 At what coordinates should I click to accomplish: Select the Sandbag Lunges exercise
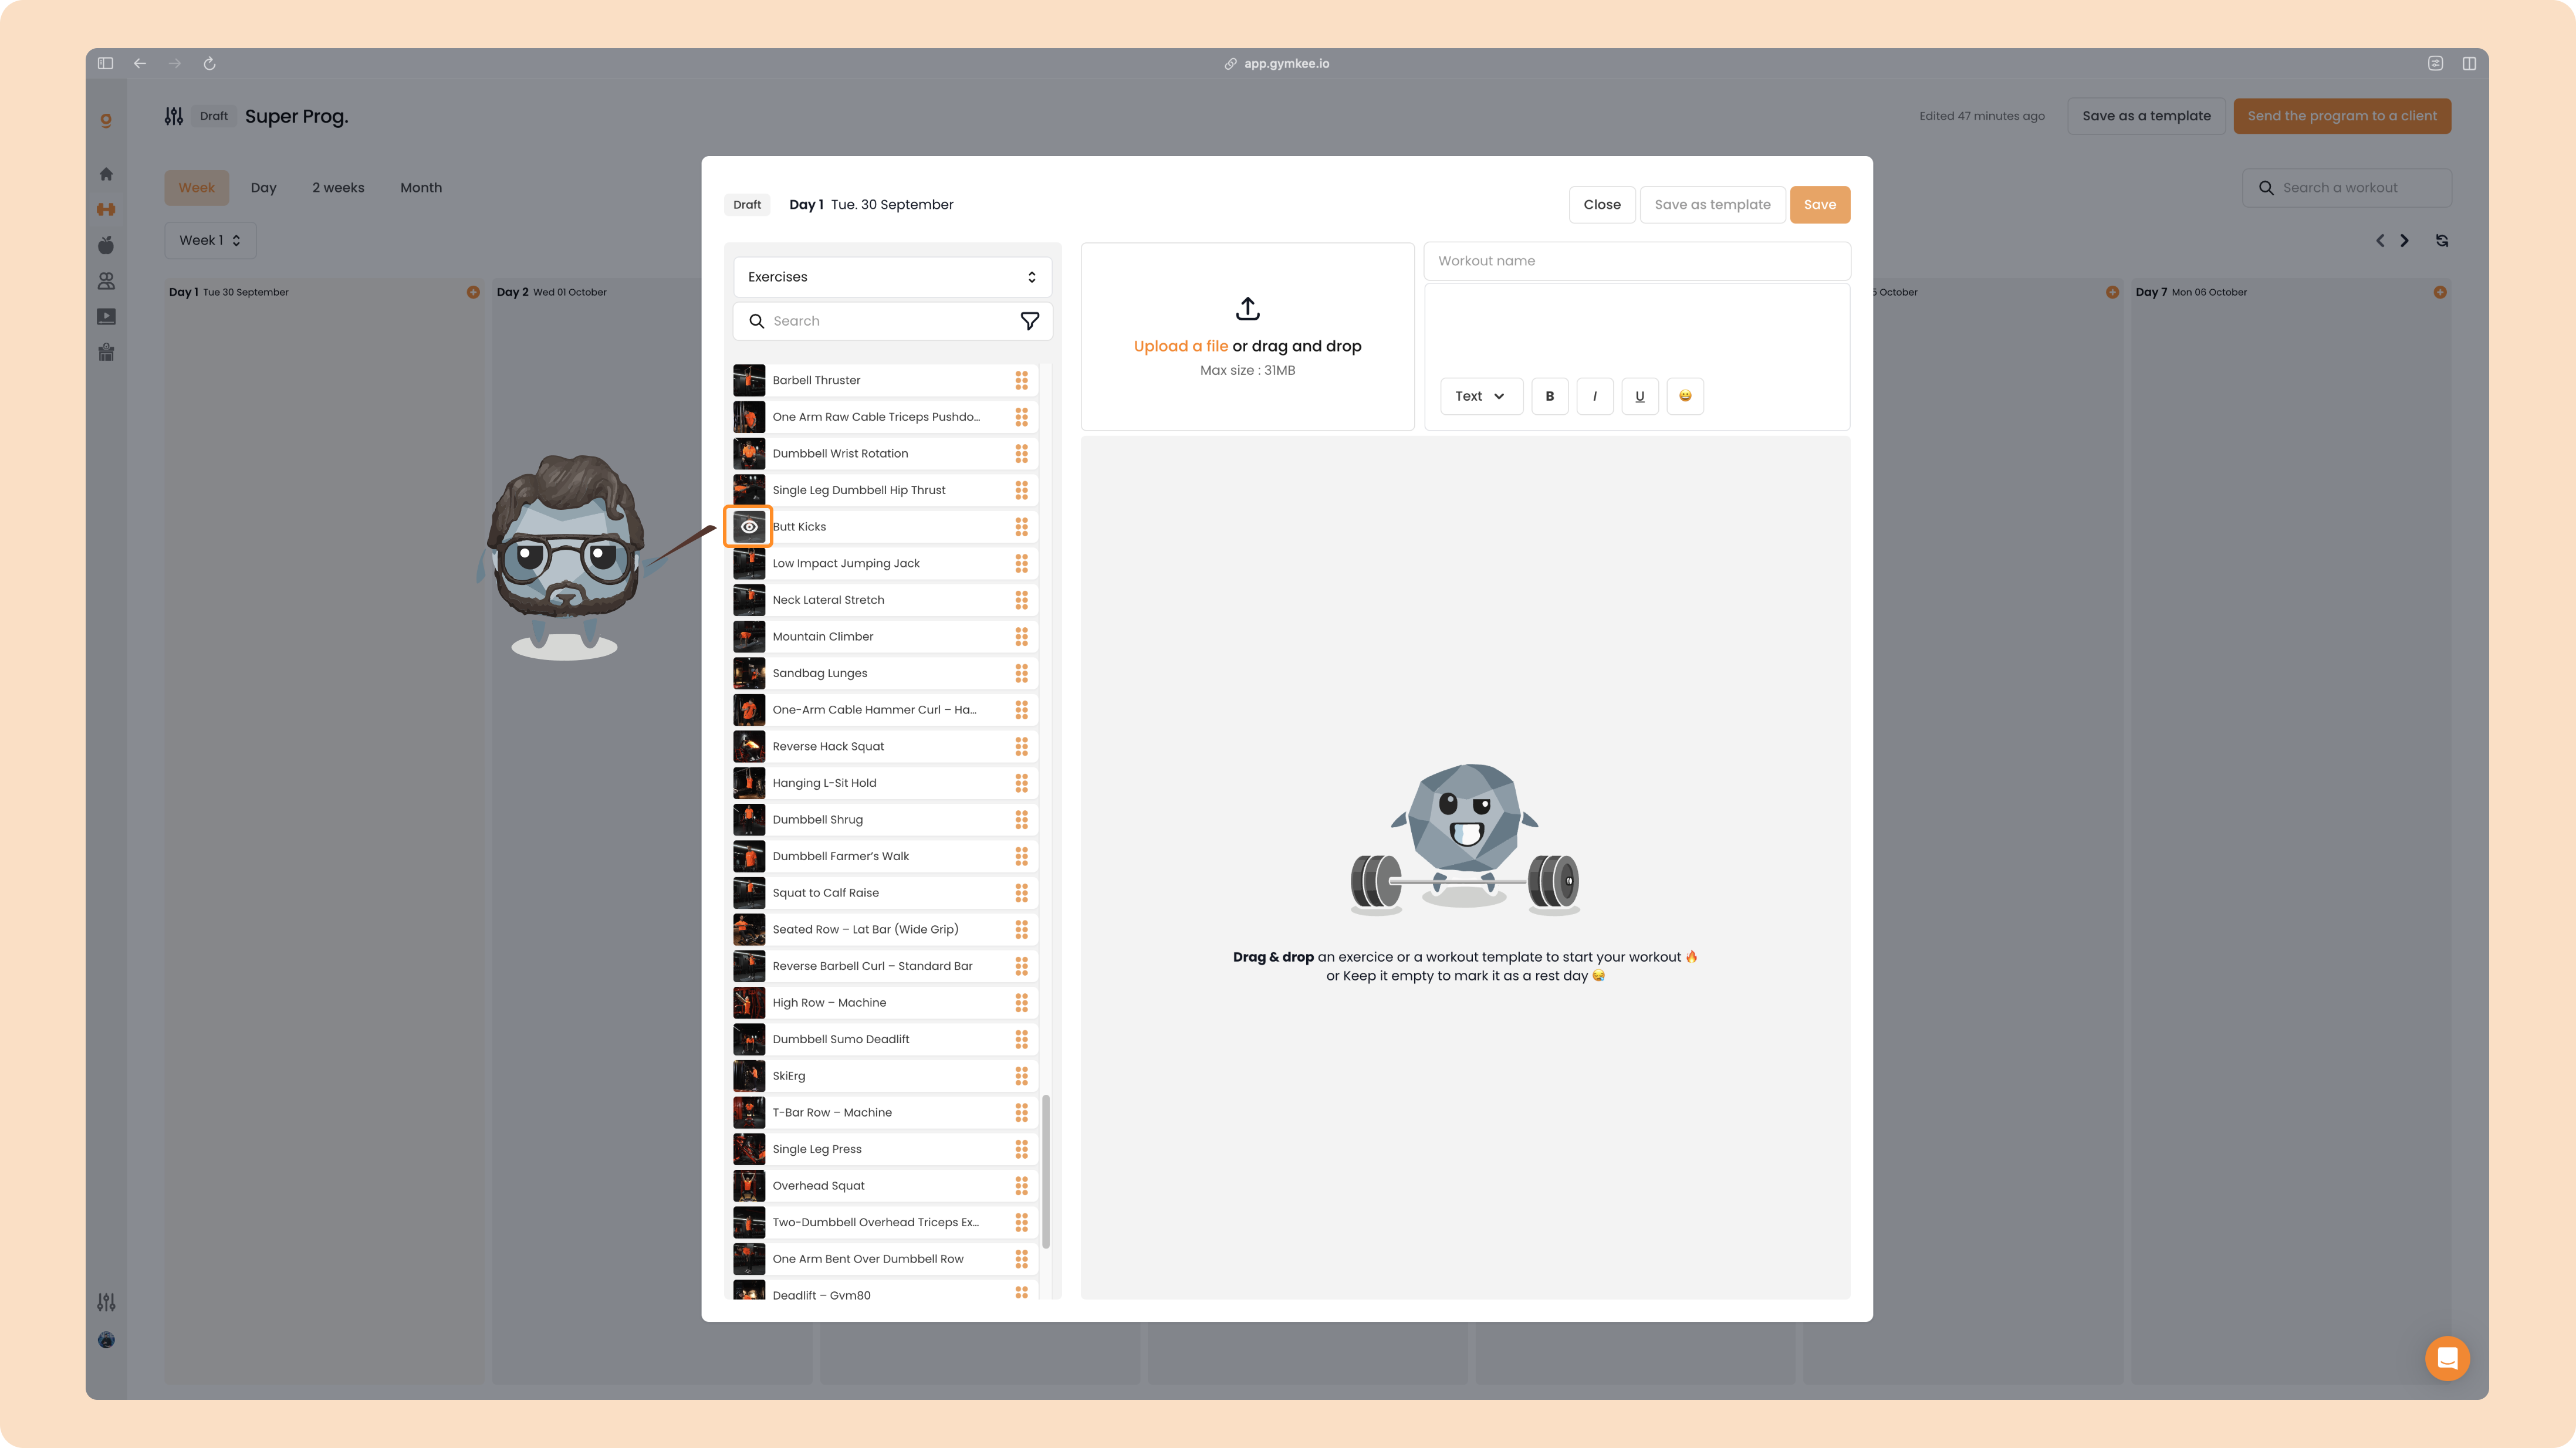[x=885, y=673]
